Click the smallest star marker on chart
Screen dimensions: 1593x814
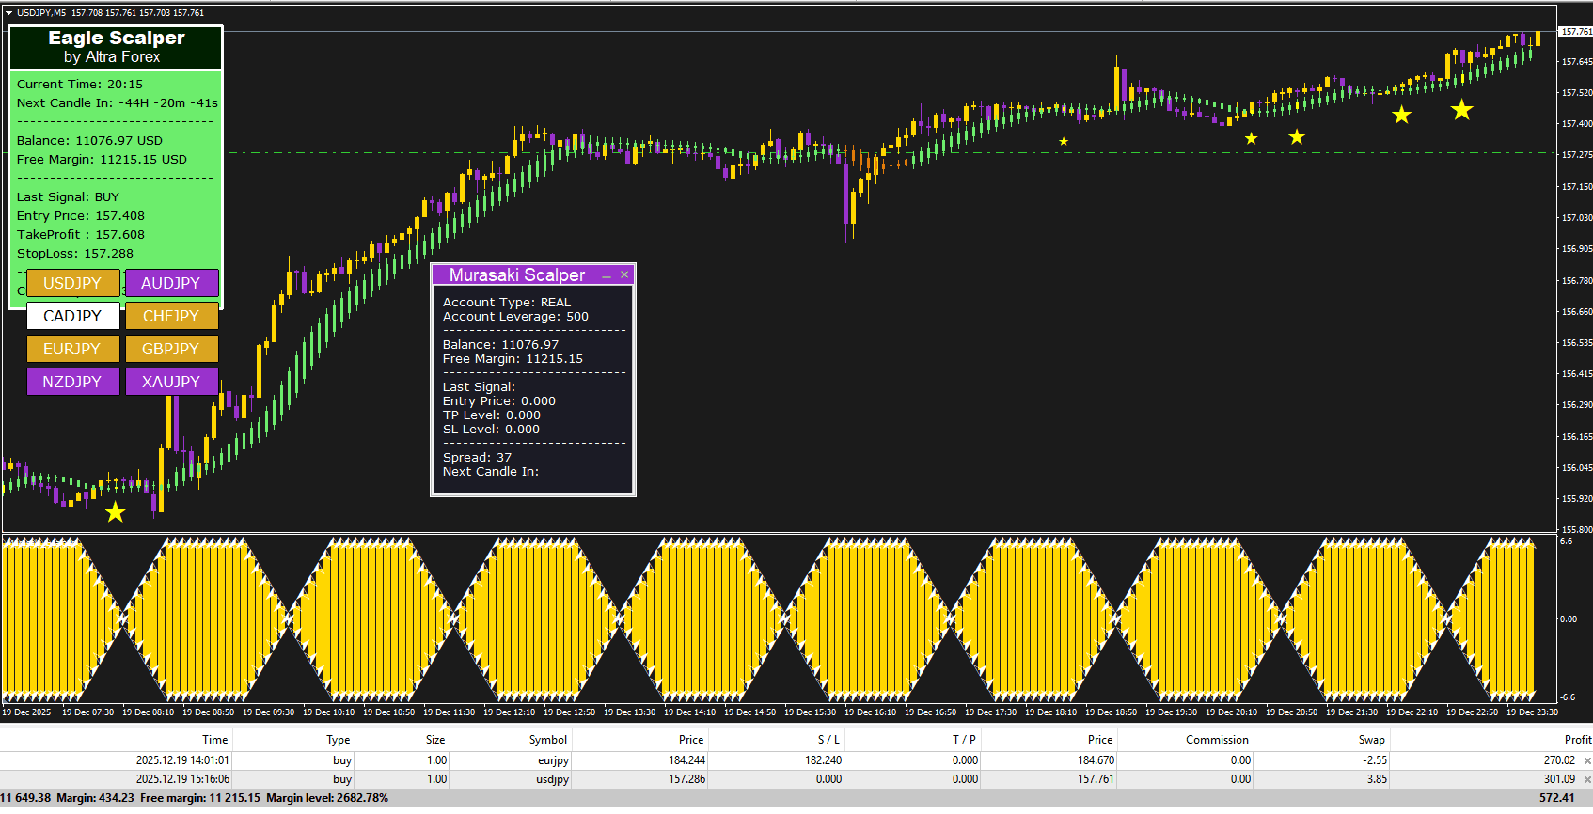point(1064,142)
